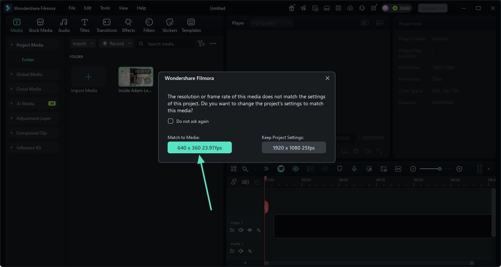Select the Folder item under Project Media
The width and height of the screenshot is (501, 267).
pos(28,60)
